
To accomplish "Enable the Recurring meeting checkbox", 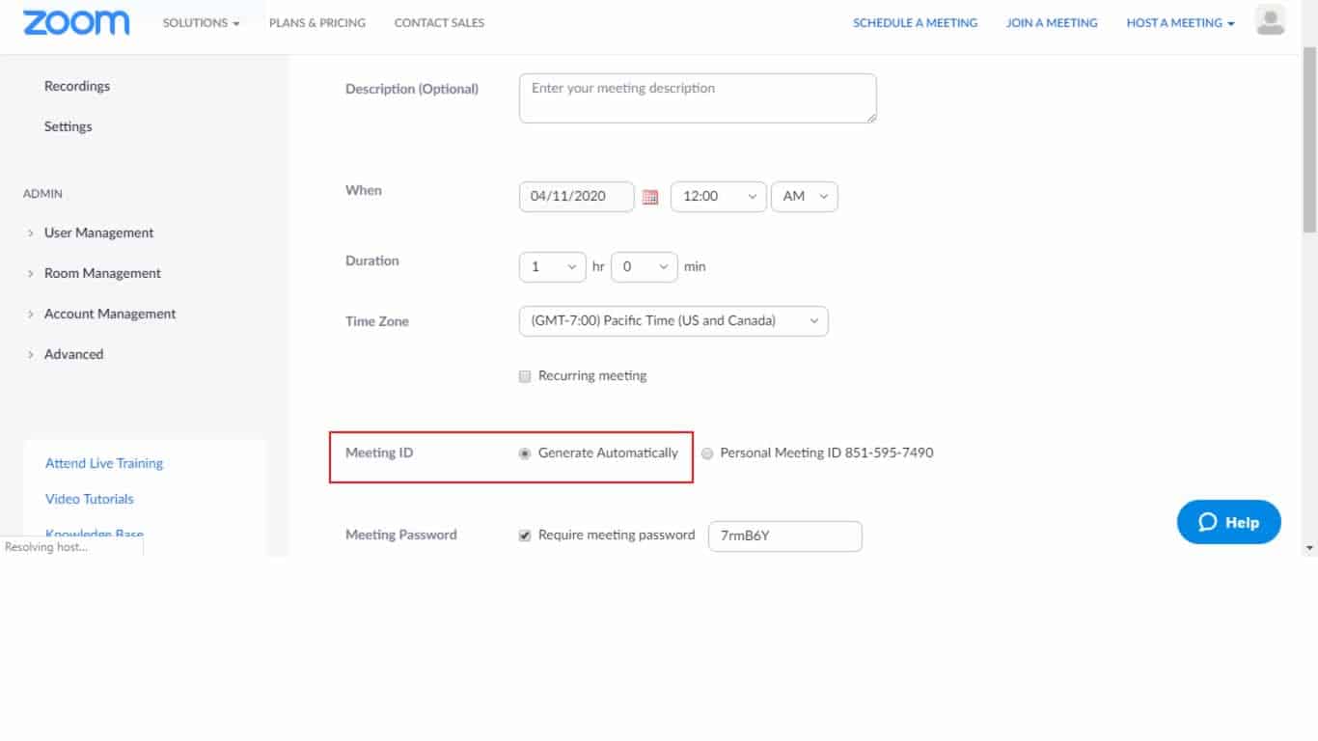I will coord(525,376).
